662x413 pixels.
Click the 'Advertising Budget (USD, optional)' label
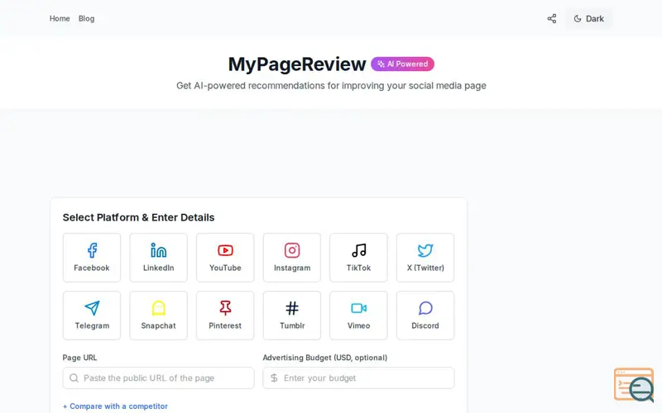[325, 358]
